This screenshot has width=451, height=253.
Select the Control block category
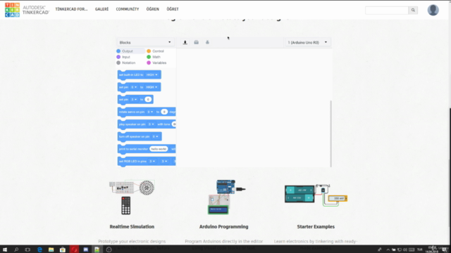[155, 51]
